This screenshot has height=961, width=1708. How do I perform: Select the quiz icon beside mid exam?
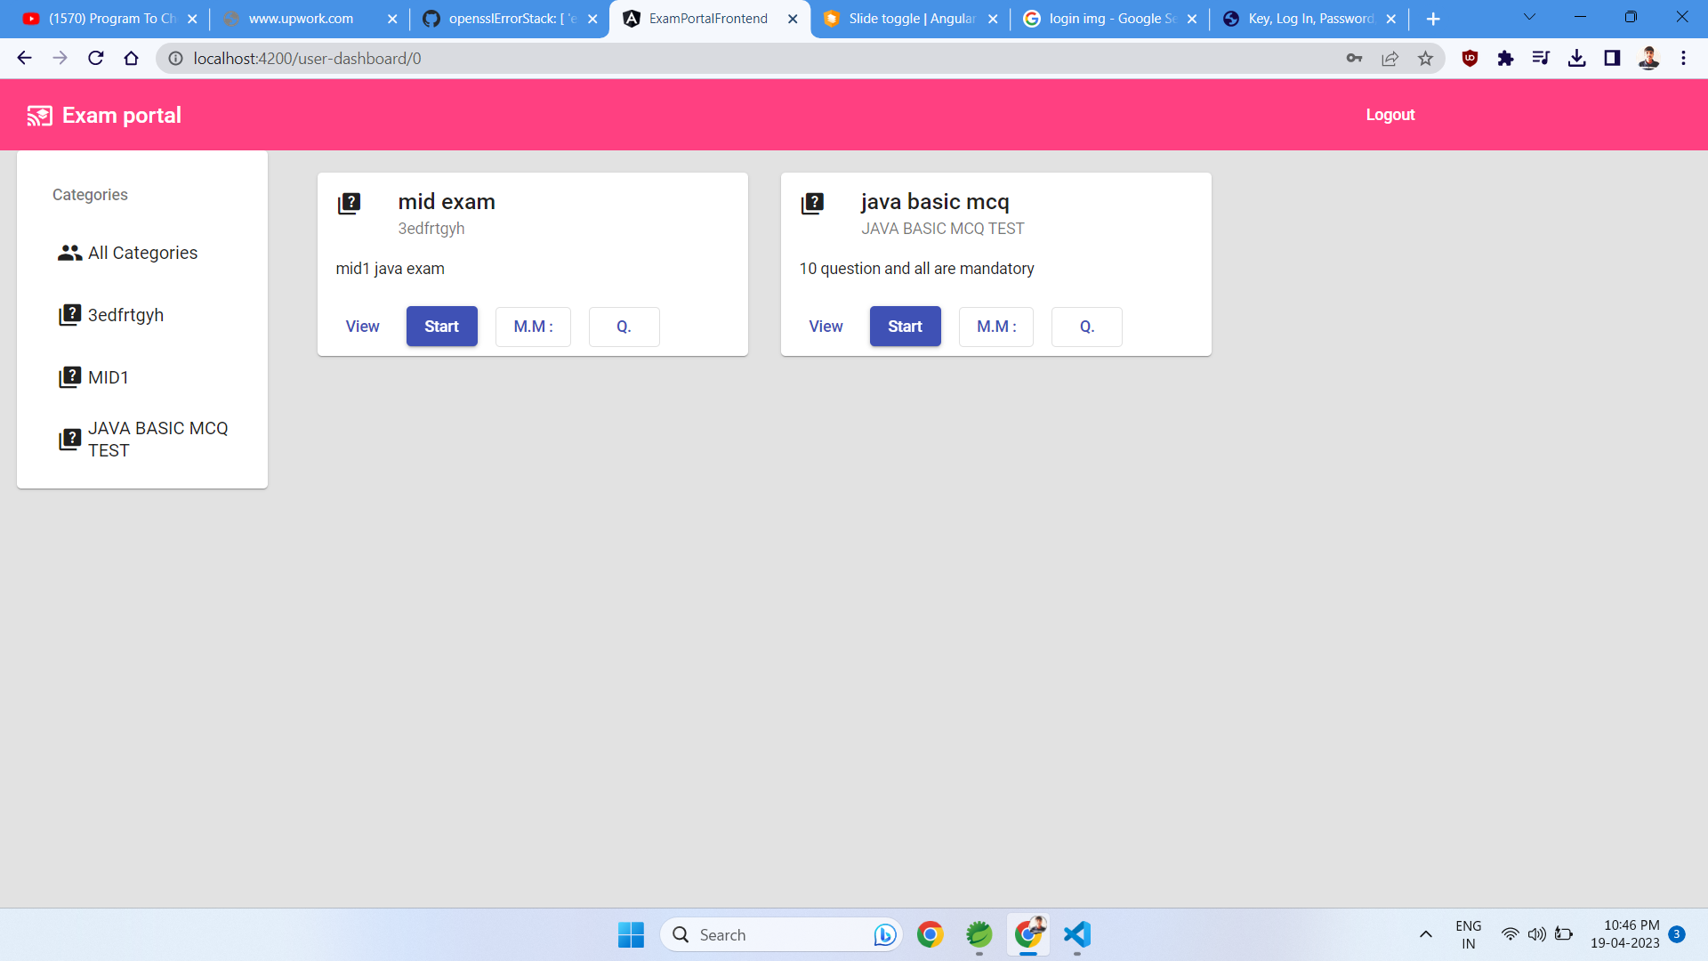350,203
